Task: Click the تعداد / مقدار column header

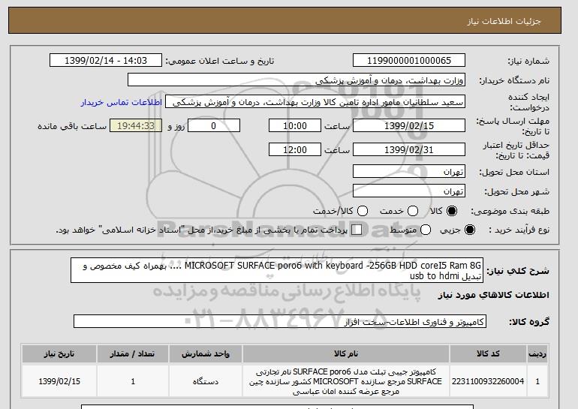Action: pyautogui.click(x=132, y=353)
